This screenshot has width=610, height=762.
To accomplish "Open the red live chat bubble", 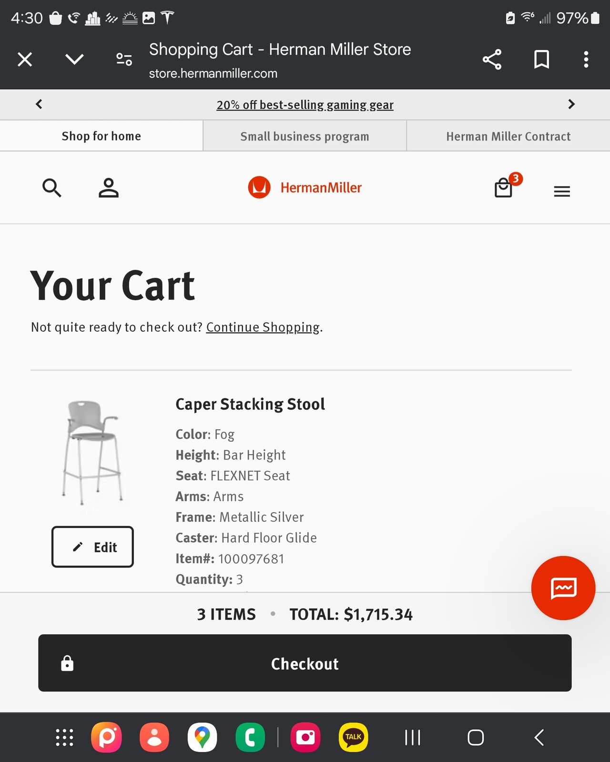I will click(563, 588).
